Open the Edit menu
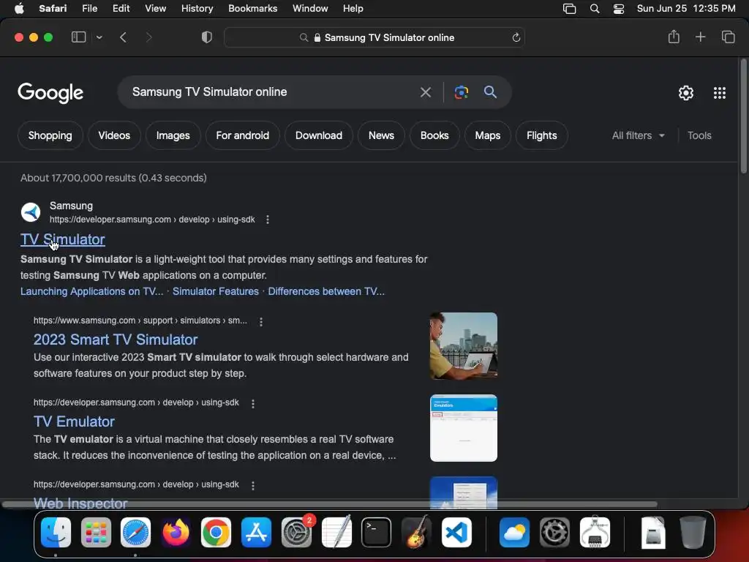The width and height of the screenshot is (749, 562). click(x=121, y=8)
